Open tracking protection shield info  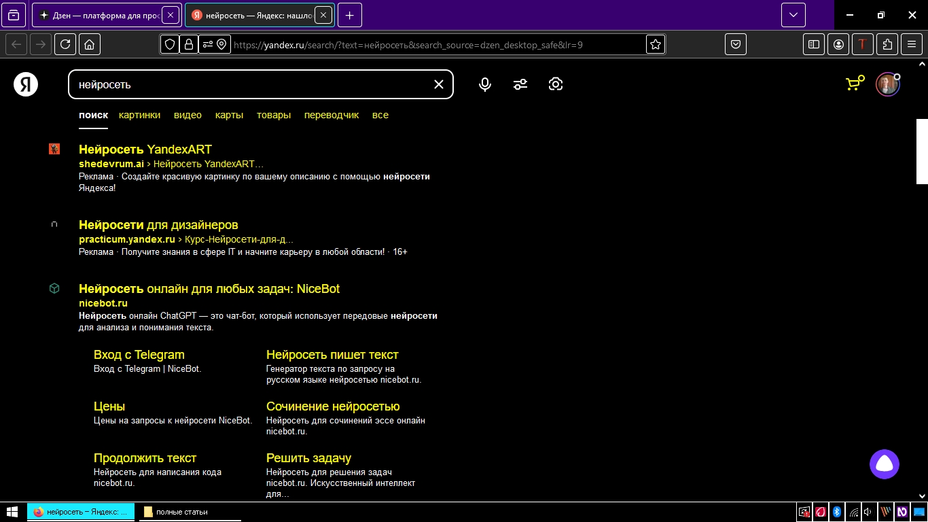click(x=170, y=44)
